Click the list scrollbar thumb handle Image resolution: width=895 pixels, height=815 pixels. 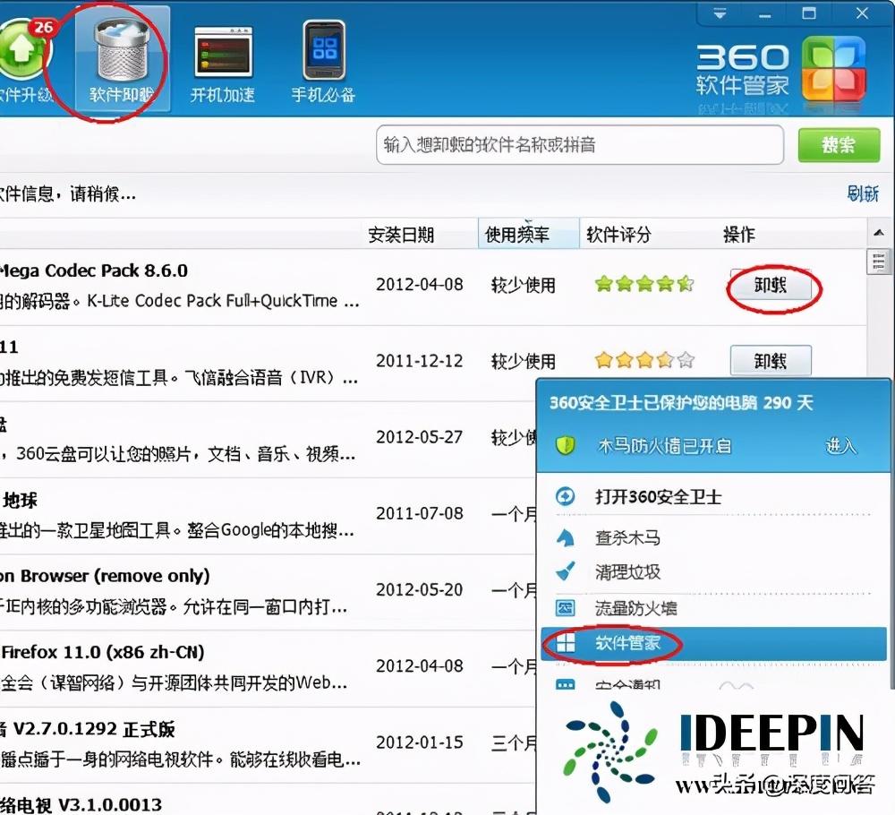pos(879,262)
